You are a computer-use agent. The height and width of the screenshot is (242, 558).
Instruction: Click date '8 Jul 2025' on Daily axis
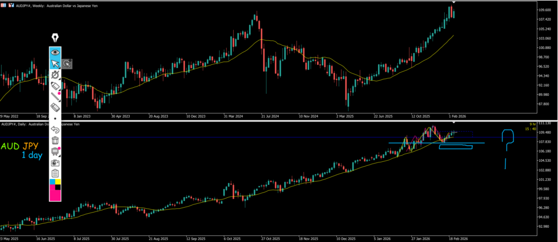pos(83,239)
